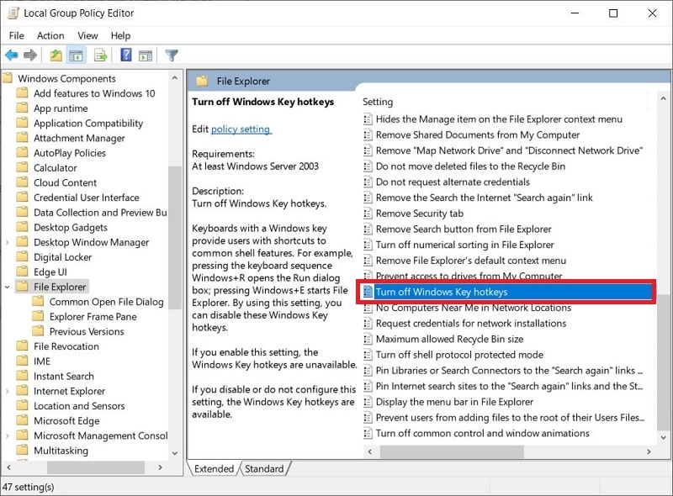Click the Up one level folder icon
Image resolution: width=673 pixels, height=496 pixels.
point(54,55)
